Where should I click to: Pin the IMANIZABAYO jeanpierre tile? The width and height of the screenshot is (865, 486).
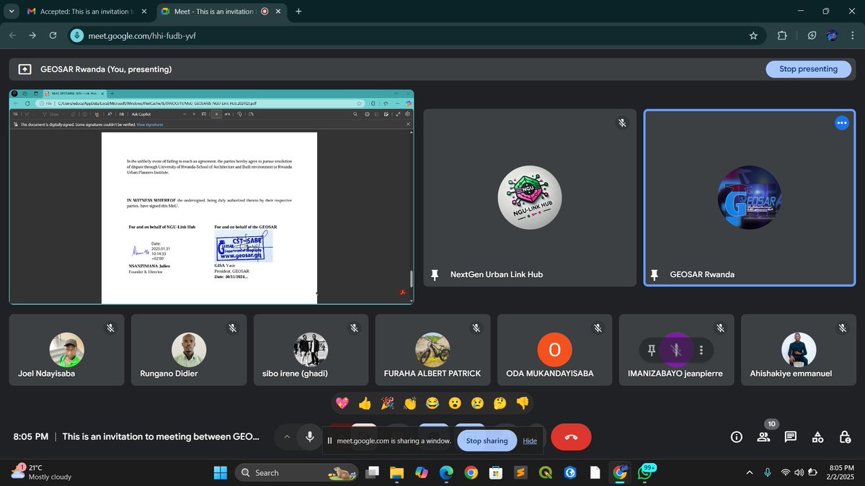click(651, 350)
